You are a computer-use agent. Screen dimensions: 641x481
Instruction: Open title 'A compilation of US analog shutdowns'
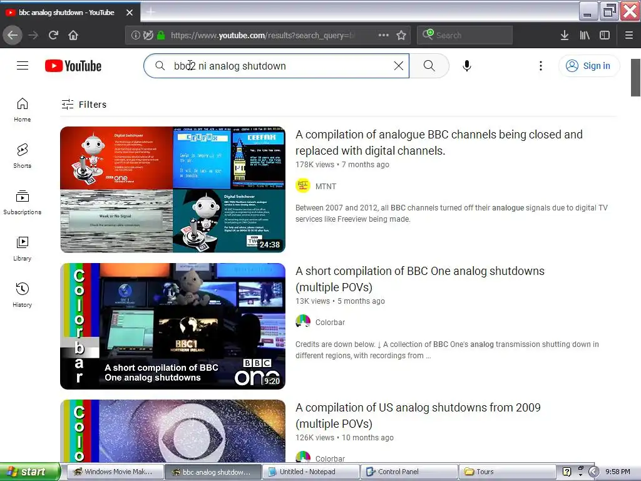(418, 416)
